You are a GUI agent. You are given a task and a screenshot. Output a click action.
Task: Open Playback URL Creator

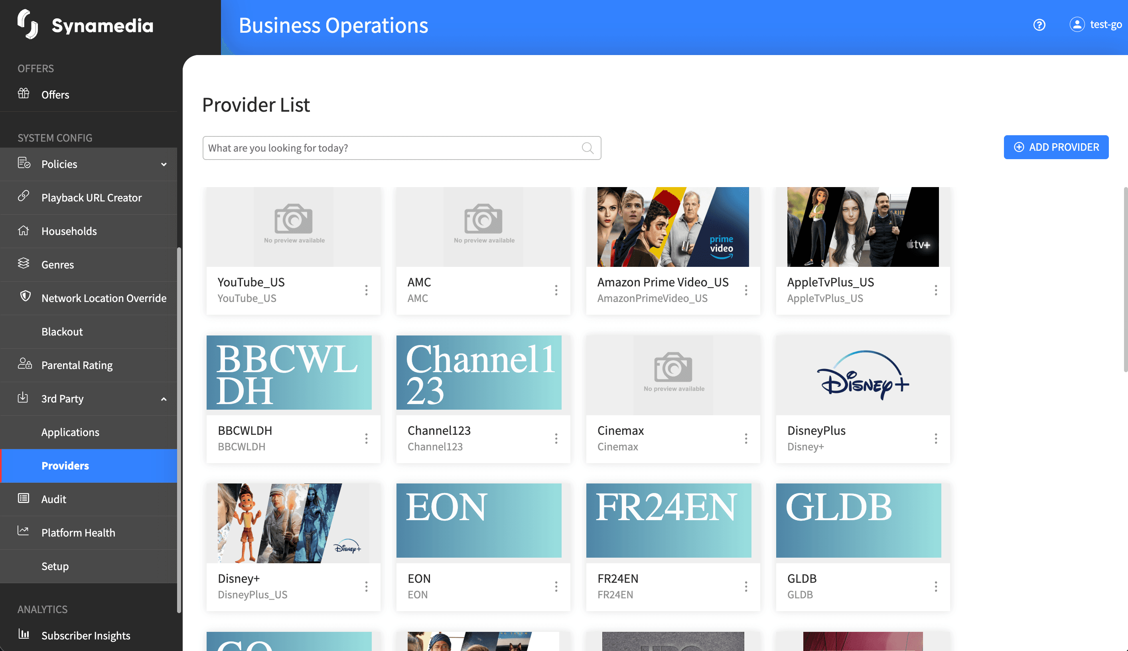[89, 197]
